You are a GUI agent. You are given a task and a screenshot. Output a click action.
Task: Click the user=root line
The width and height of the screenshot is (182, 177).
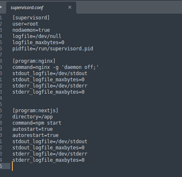click(x=25, y=24)
